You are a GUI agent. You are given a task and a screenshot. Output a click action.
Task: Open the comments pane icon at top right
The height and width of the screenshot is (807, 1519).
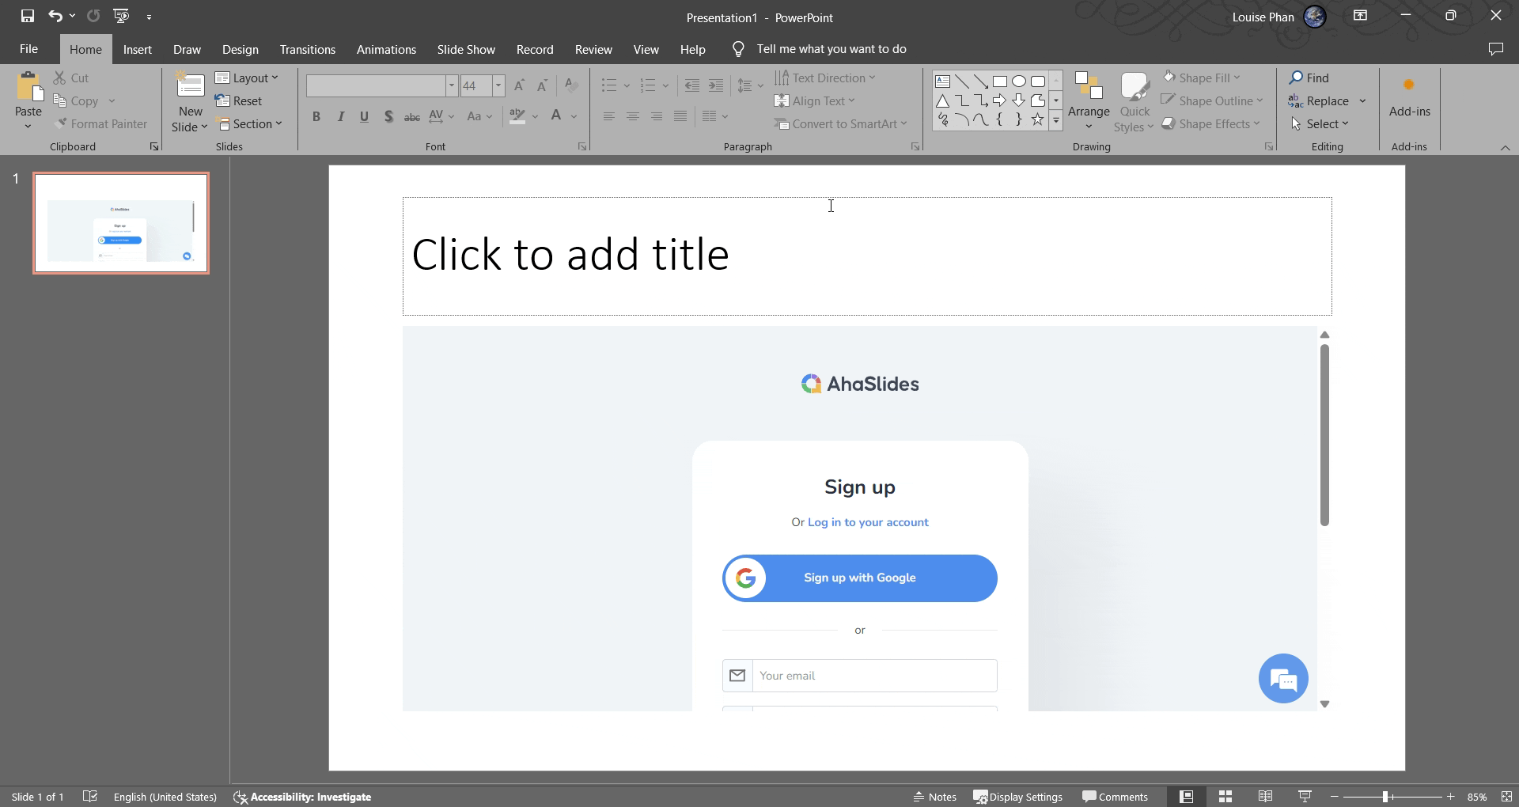(1495, 49)
